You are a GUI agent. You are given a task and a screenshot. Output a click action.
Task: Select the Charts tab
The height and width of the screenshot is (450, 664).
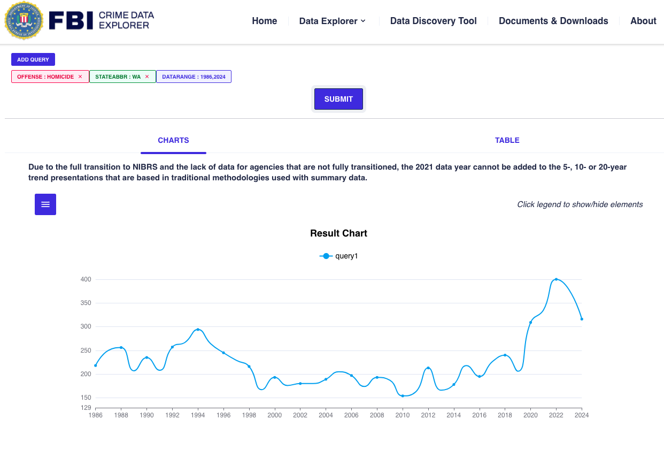(173, 140)
